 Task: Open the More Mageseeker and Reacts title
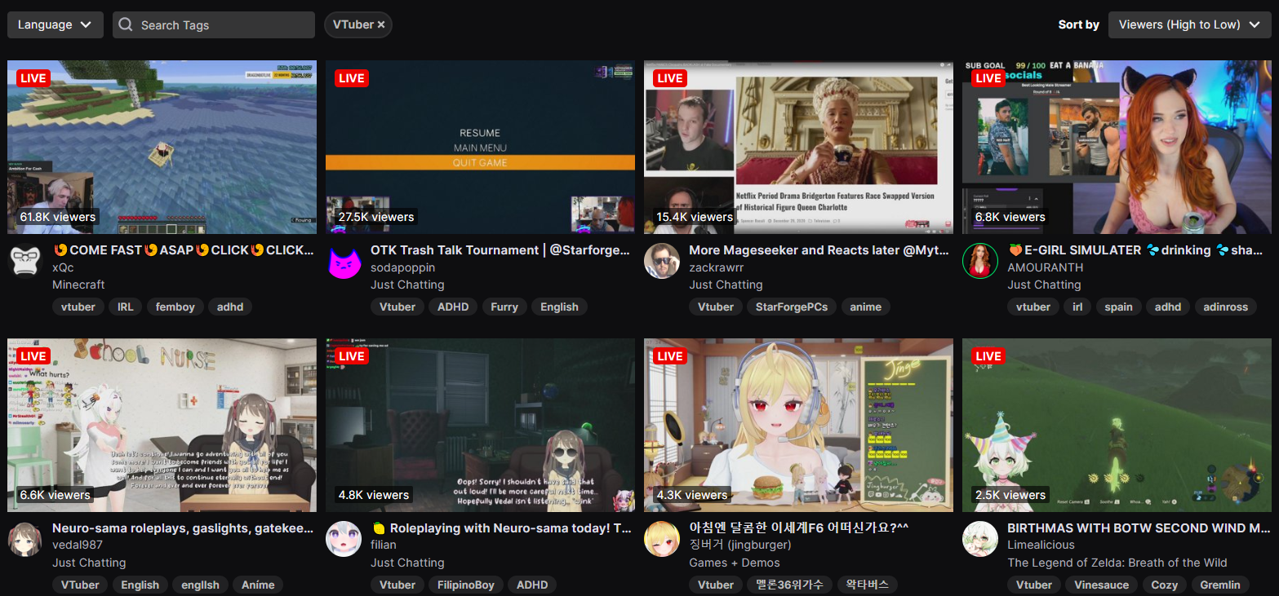[819, 250]
